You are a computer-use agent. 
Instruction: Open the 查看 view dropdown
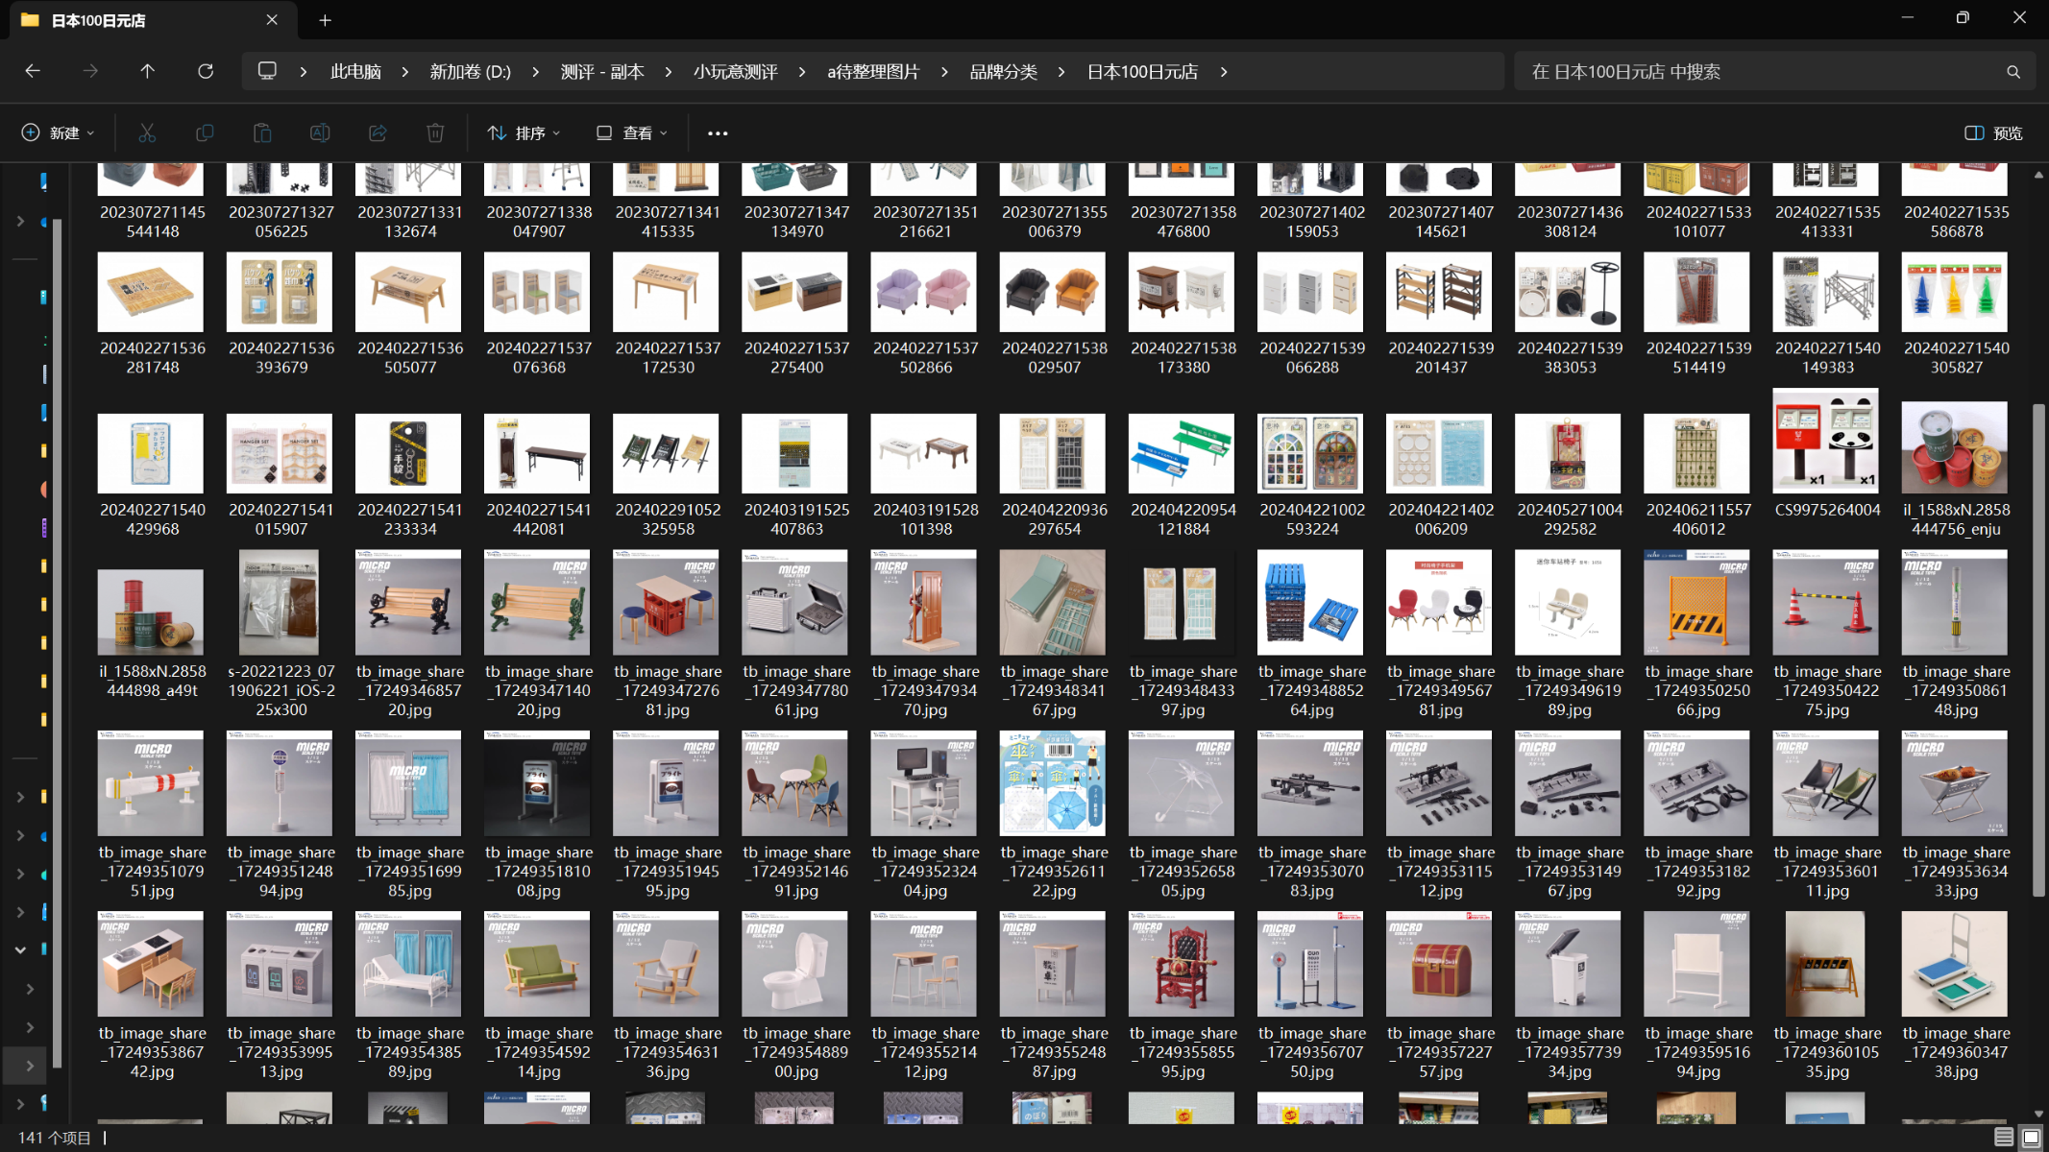[x=631, y=133]
